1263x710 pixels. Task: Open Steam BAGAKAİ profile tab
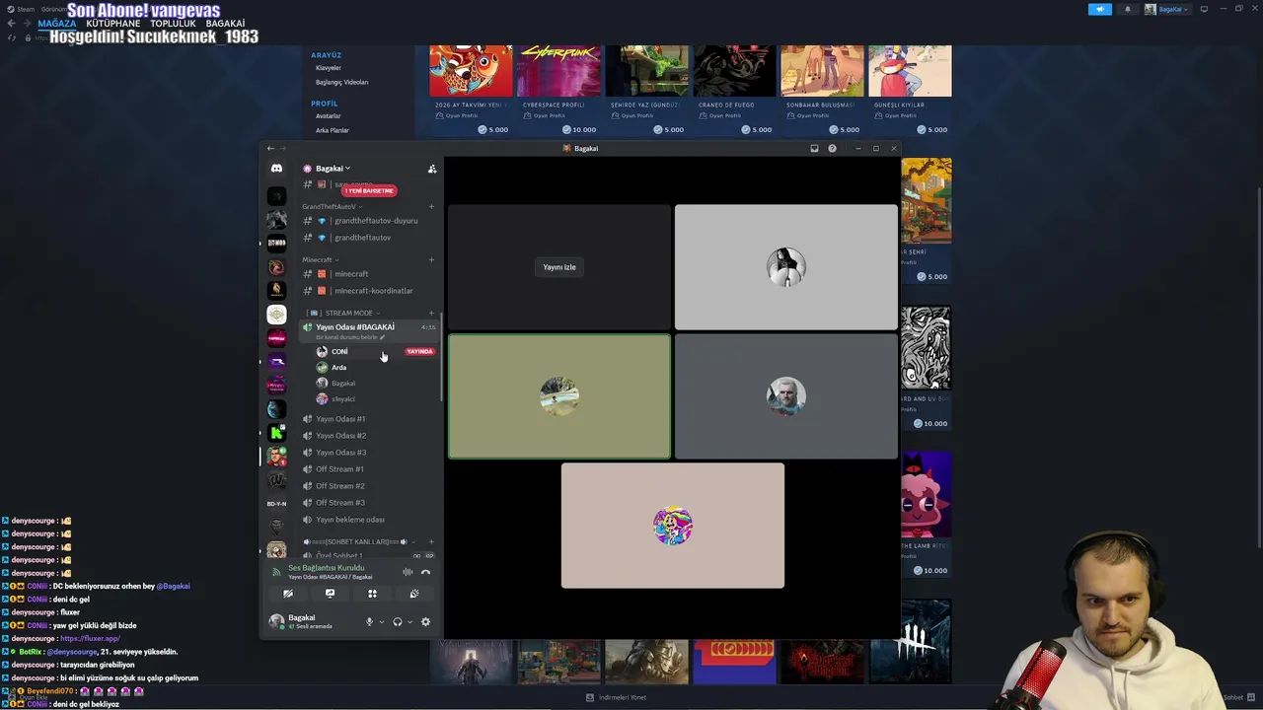[x=225, y=24]
